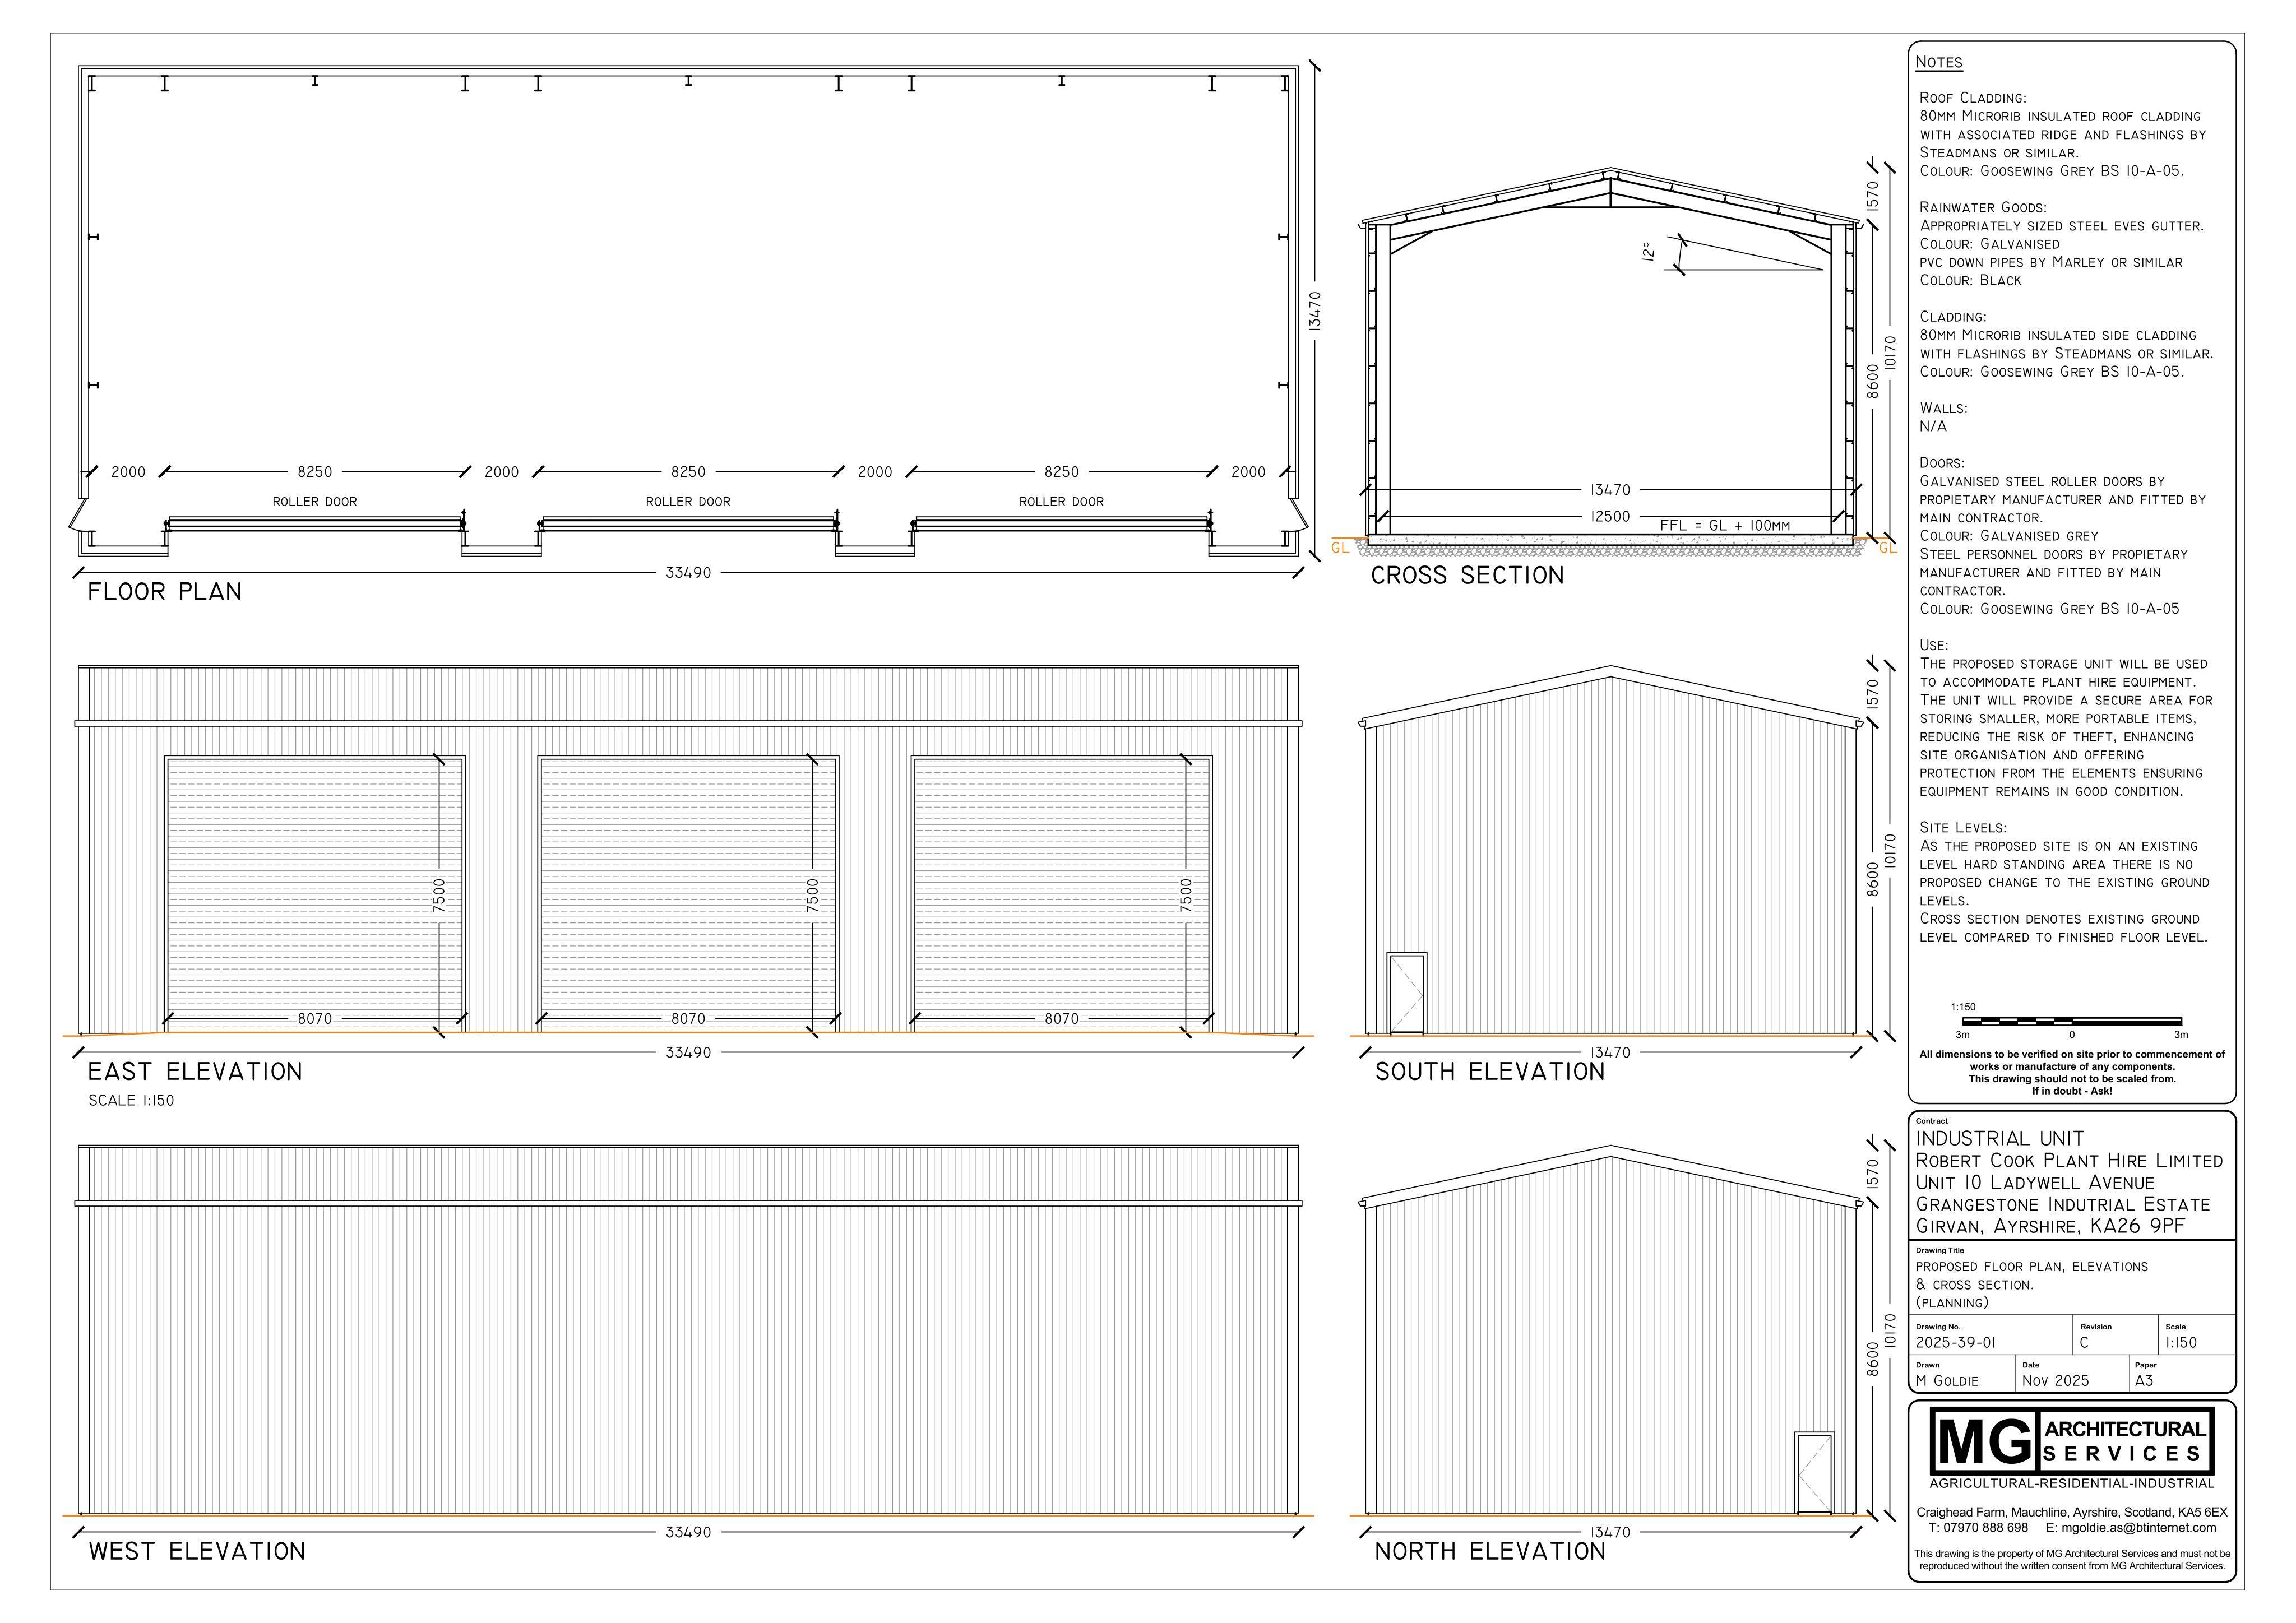Select the 12500 dimension in cross section
The height and width of the screenshot is (1623, 2296).
1610,517
